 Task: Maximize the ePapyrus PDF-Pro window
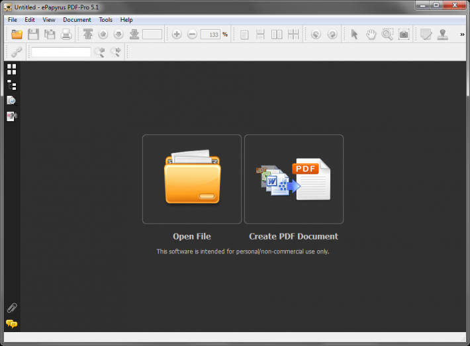[x=436, y=5]
